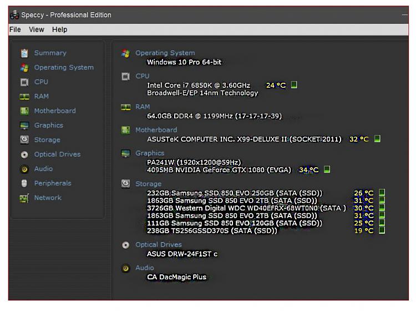This screenshot has width=416, height=311.
Task: Click the 30 °C Western Digital temperature indicator
Action: pos(382,207)
